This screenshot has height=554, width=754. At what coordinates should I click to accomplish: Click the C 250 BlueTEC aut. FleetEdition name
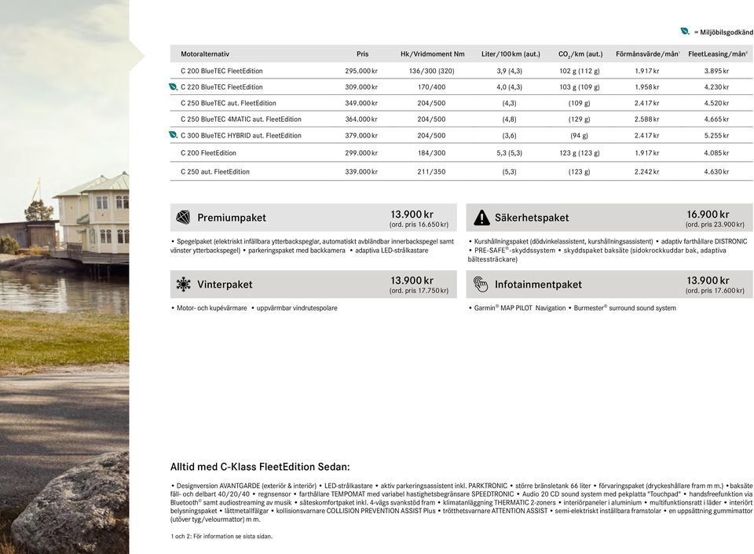[229, 104]
